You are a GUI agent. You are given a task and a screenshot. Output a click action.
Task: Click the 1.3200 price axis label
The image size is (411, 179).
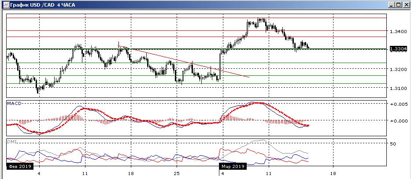pos(397,70)
